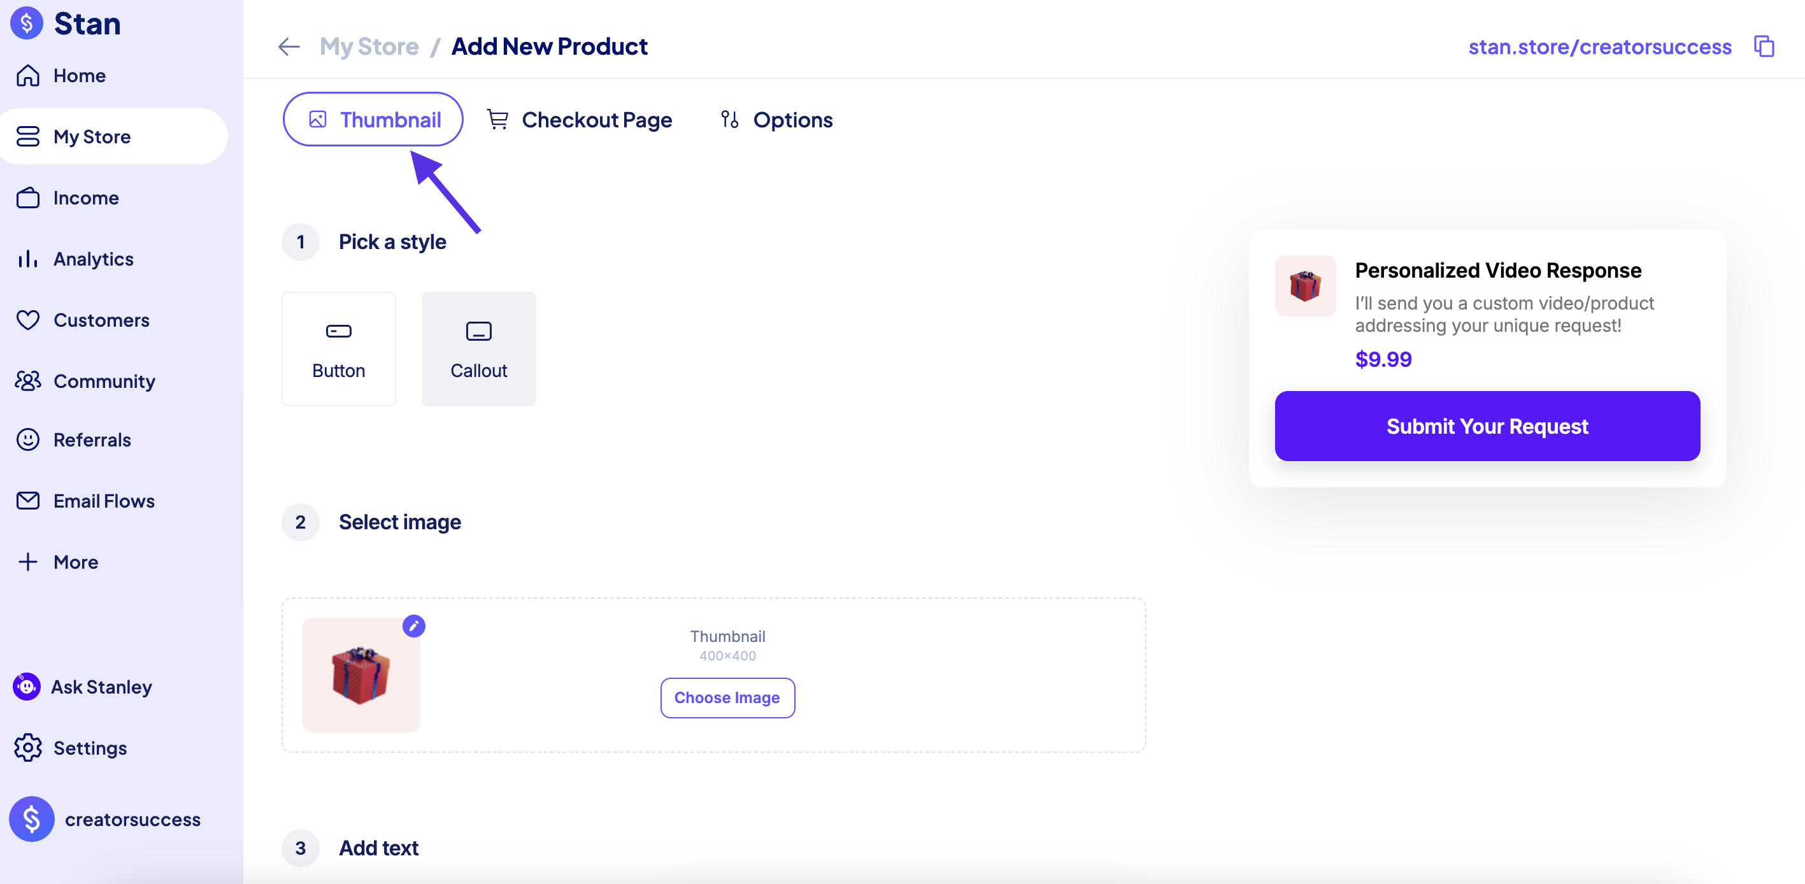Copy the store URL with copy icon
The image size is (1805, 884).
tap(1764, 46)
